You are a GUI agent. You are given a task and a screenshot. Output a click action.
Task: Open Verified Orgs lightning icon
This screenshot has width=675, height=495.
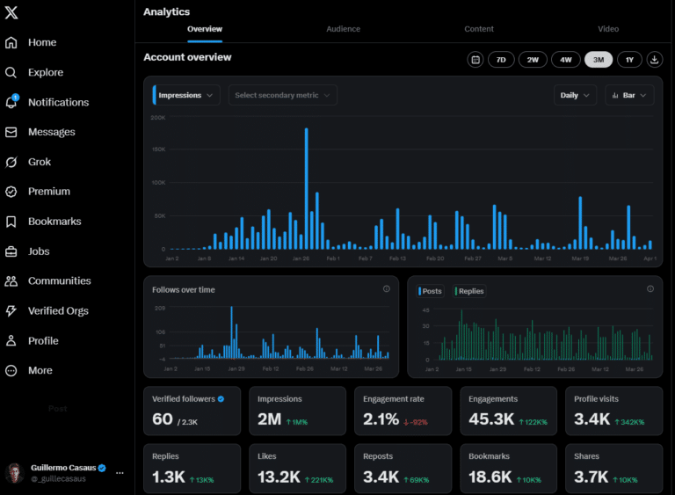[x=11, y=310]
